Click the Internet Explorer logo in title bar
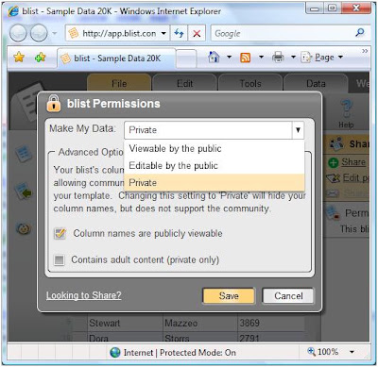378x367 pixels. point(13,11)
